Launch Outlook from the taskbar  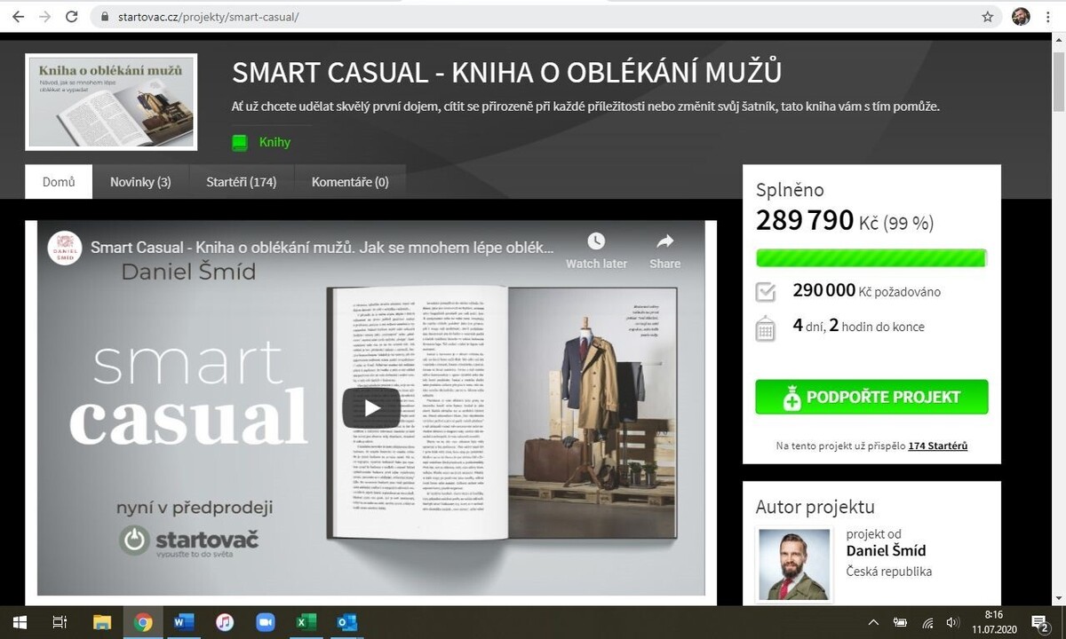tap(347, 622)
